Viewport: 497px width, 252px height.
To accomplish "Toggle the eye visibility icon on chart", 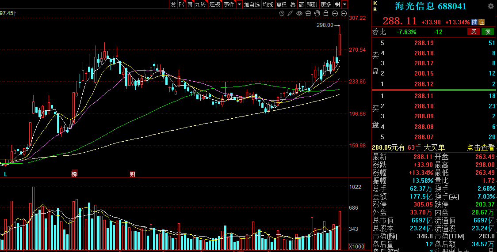I will (x=299, y=14).
